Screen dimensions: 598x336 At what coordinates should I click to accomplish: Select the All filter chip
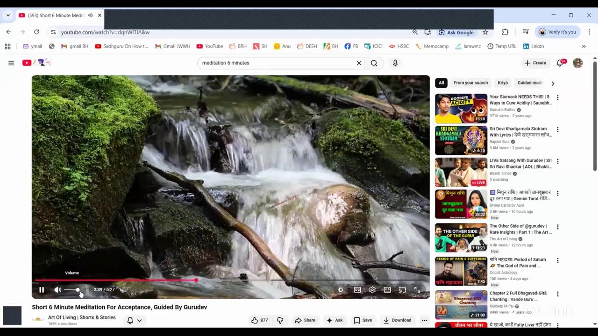[441, 83]
